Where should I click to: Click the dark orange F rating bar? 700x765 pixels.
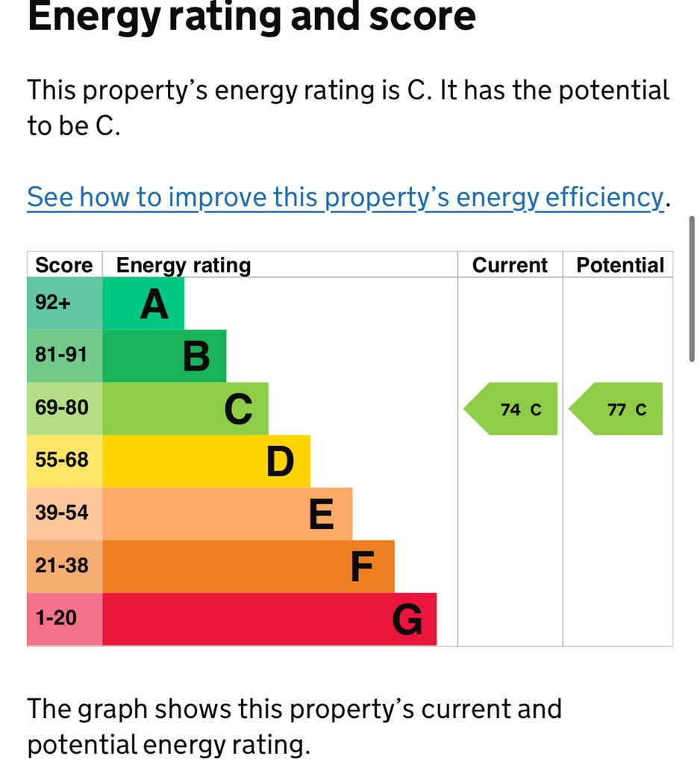(x=248, y=566)
